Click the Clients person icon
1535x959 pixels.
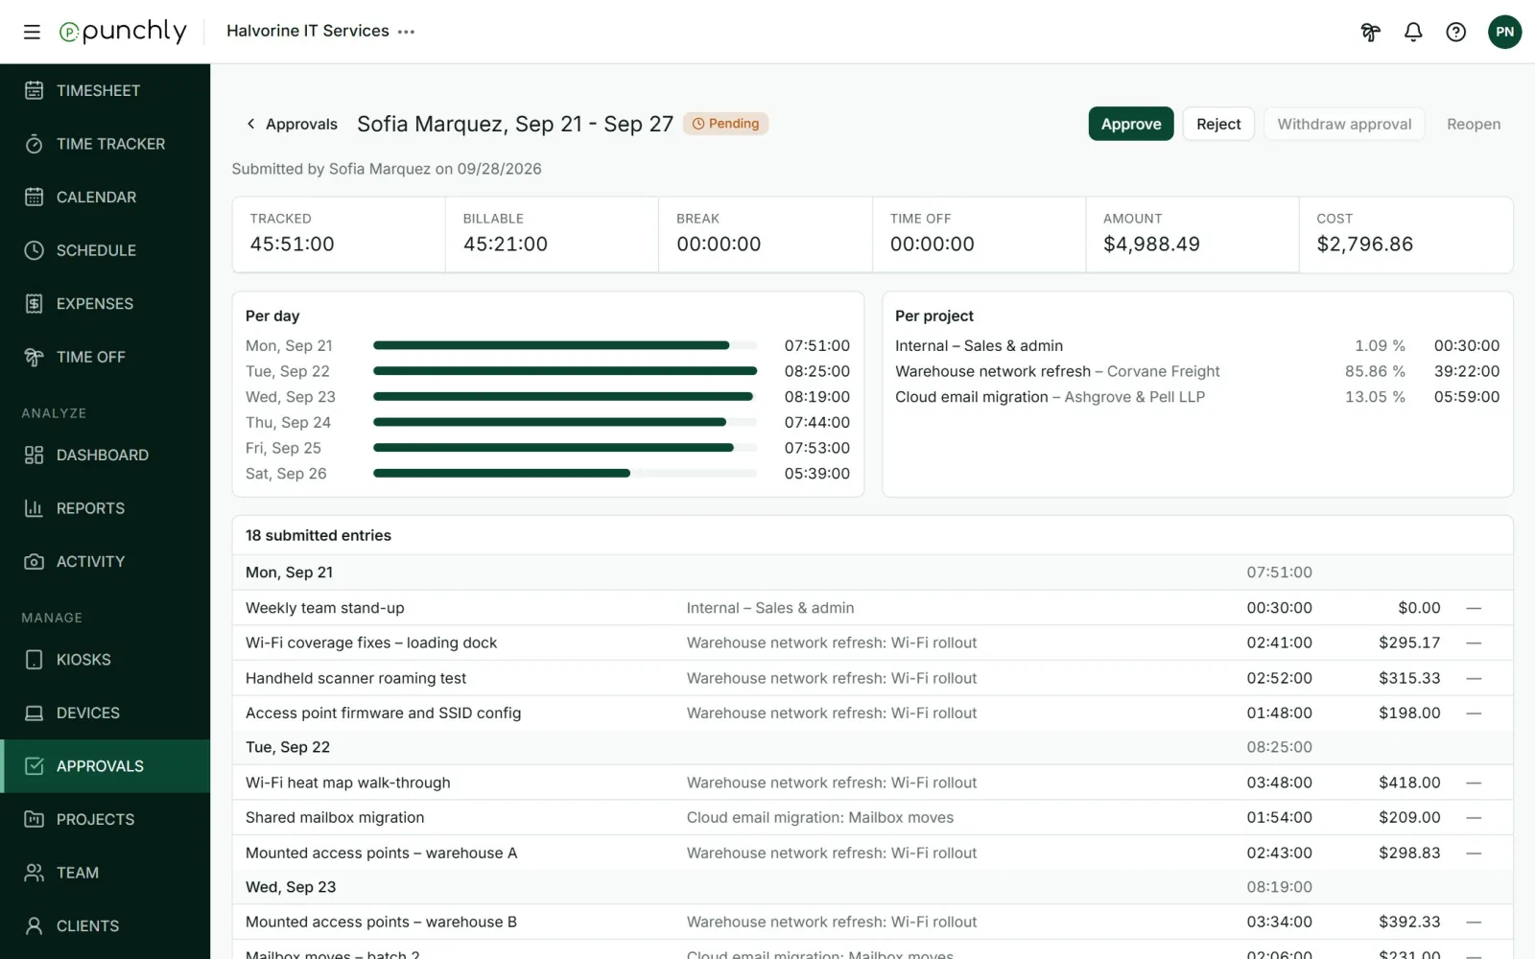34,926
